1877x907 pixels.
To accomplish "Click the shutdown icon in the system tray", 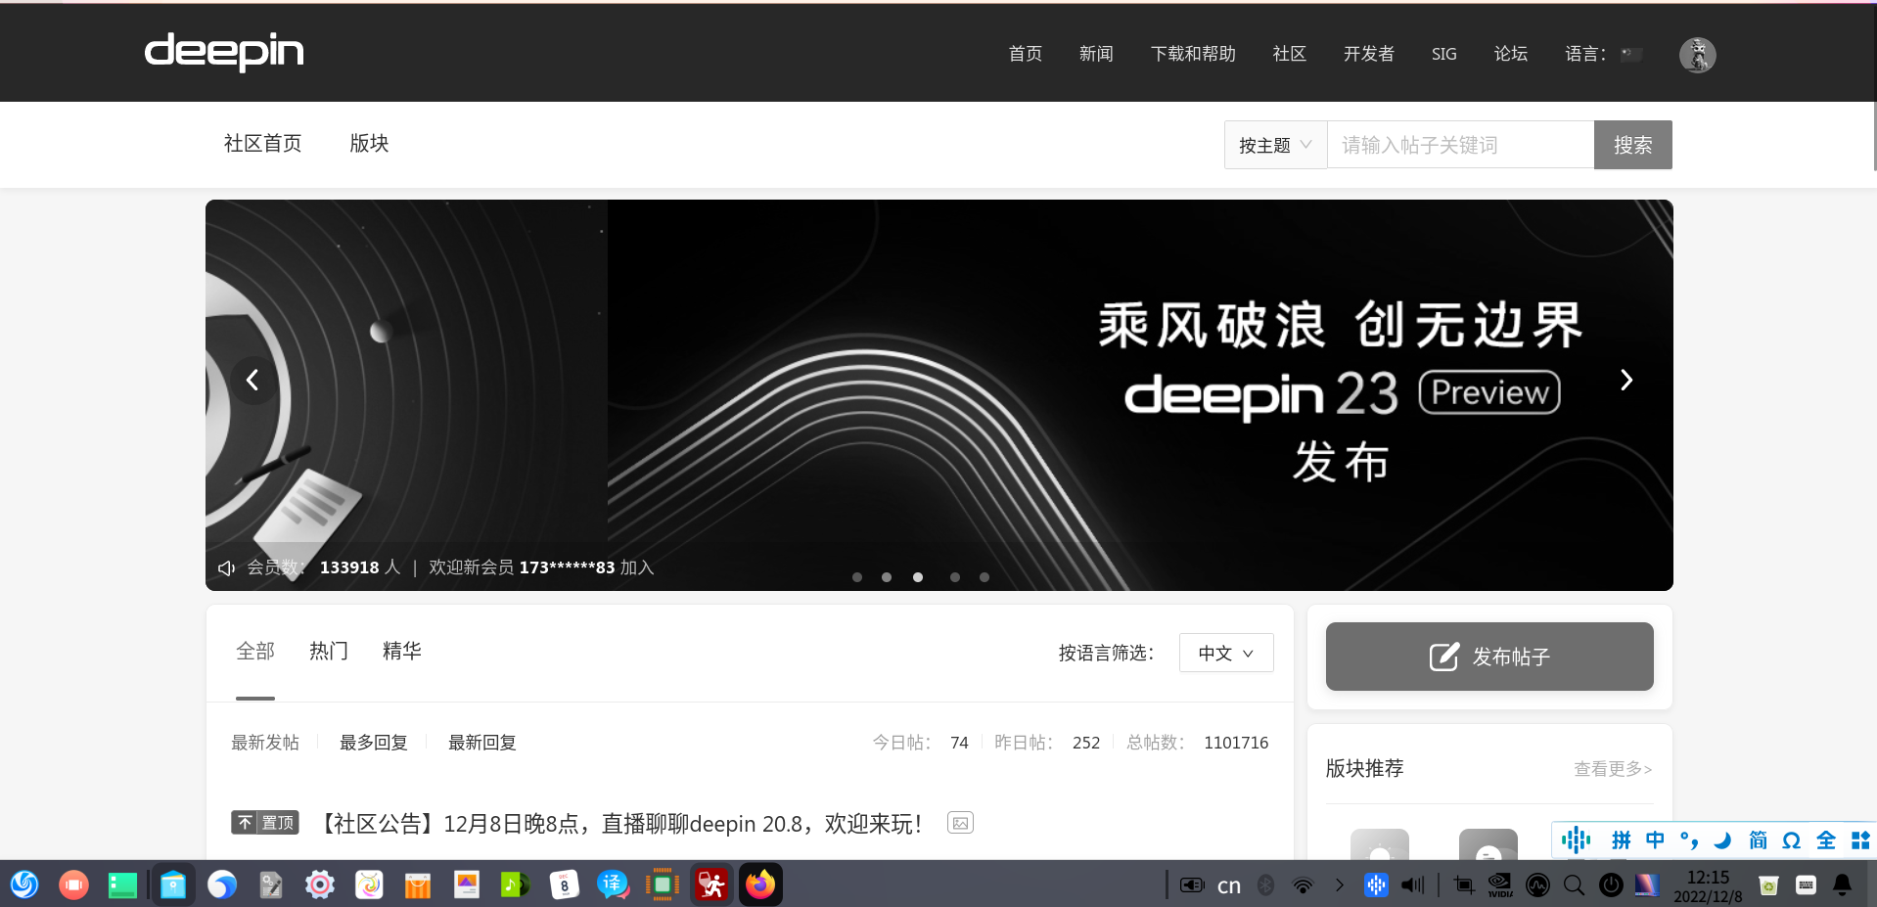I will pos(1611,884).
